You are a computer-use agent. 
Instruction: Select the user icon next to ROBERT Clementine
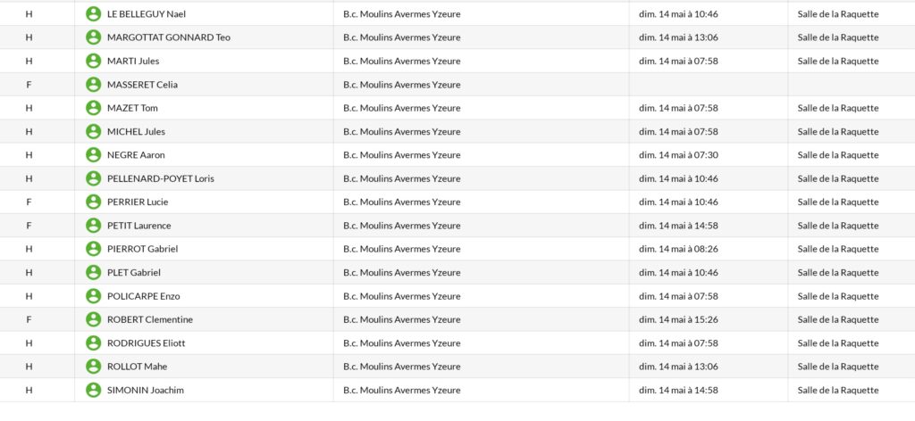93,319
